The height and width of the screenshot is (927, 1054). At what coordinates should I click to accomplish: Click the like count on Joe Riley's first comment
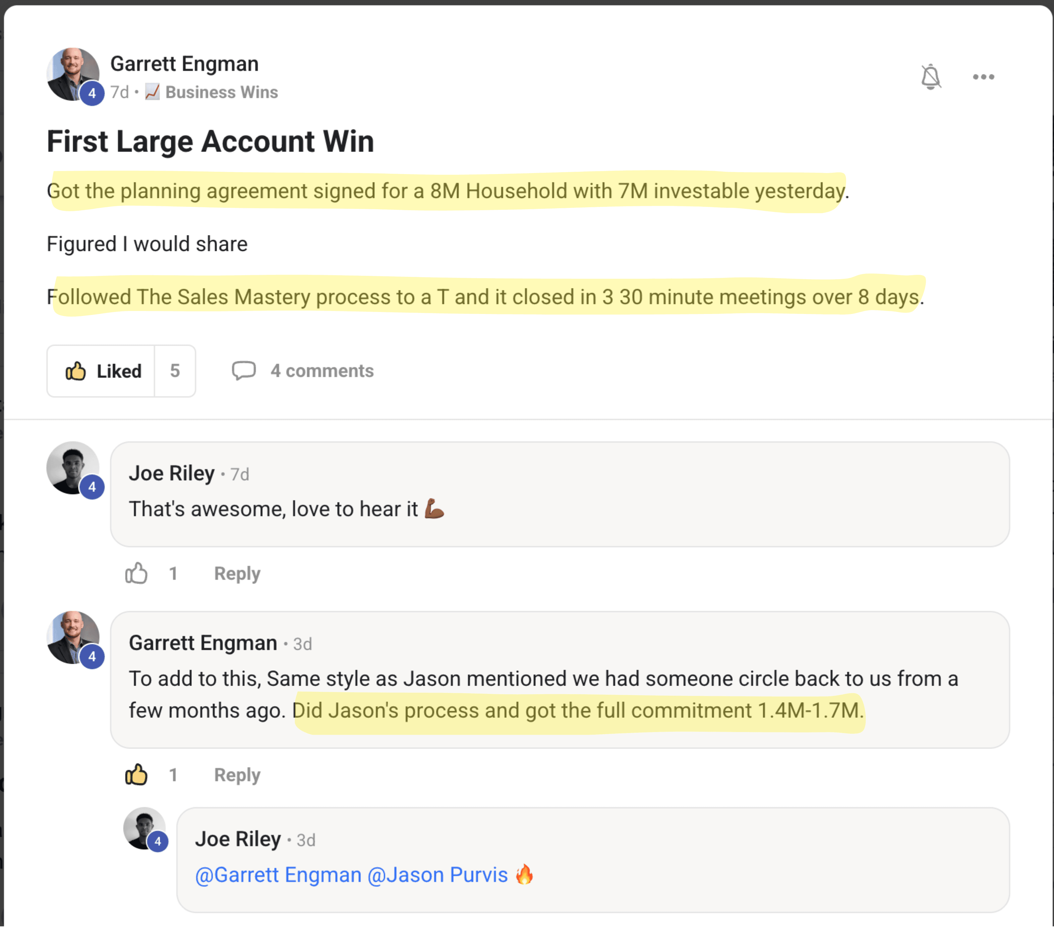pyautogui.click(x=173, y=573)
